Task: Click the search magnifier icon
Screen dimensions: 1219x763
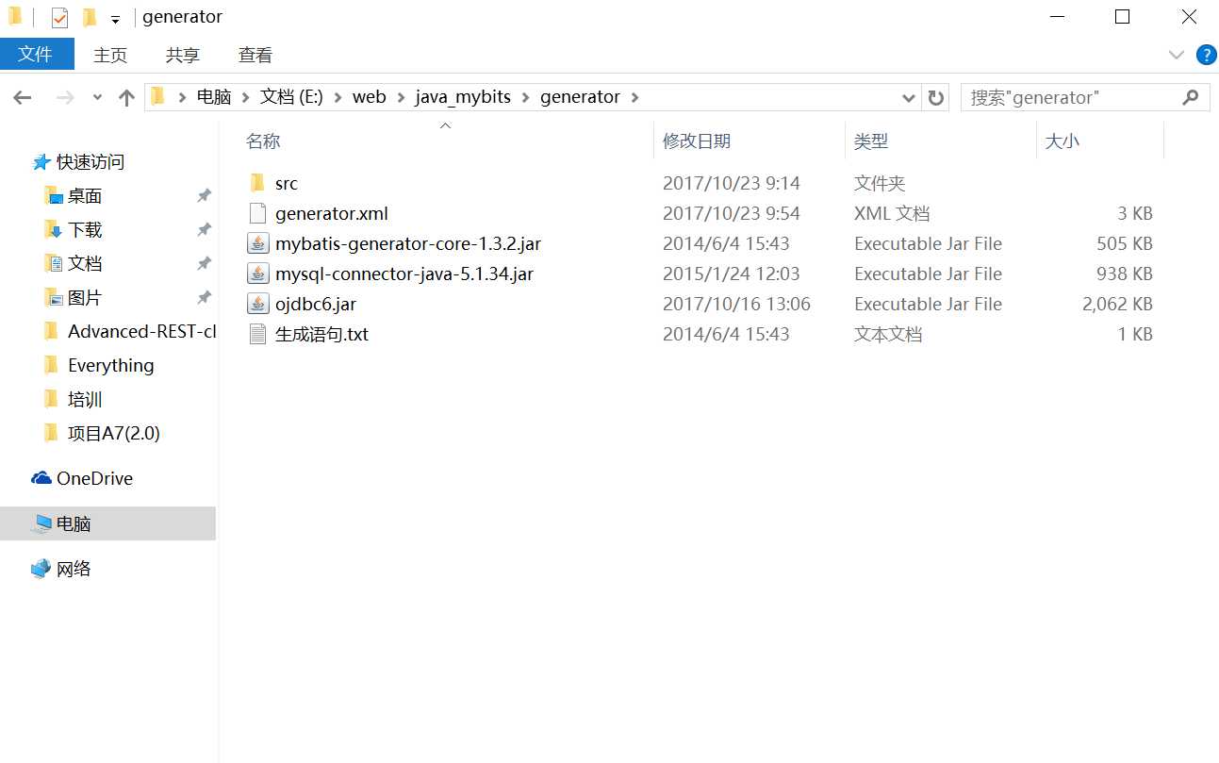Action: point(1191,96)
